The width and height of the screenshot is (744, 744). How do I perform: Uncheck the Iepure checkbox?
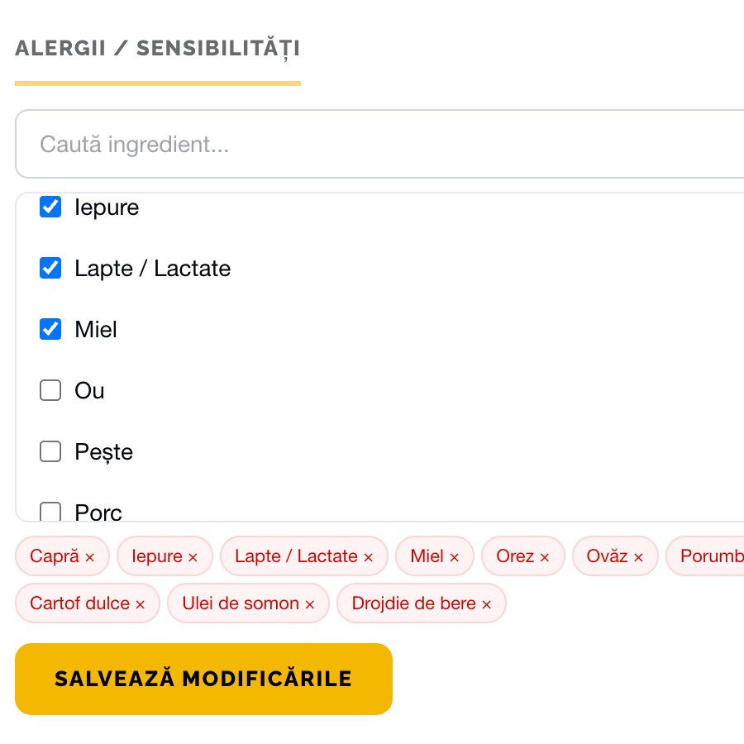tap(51, 207)
